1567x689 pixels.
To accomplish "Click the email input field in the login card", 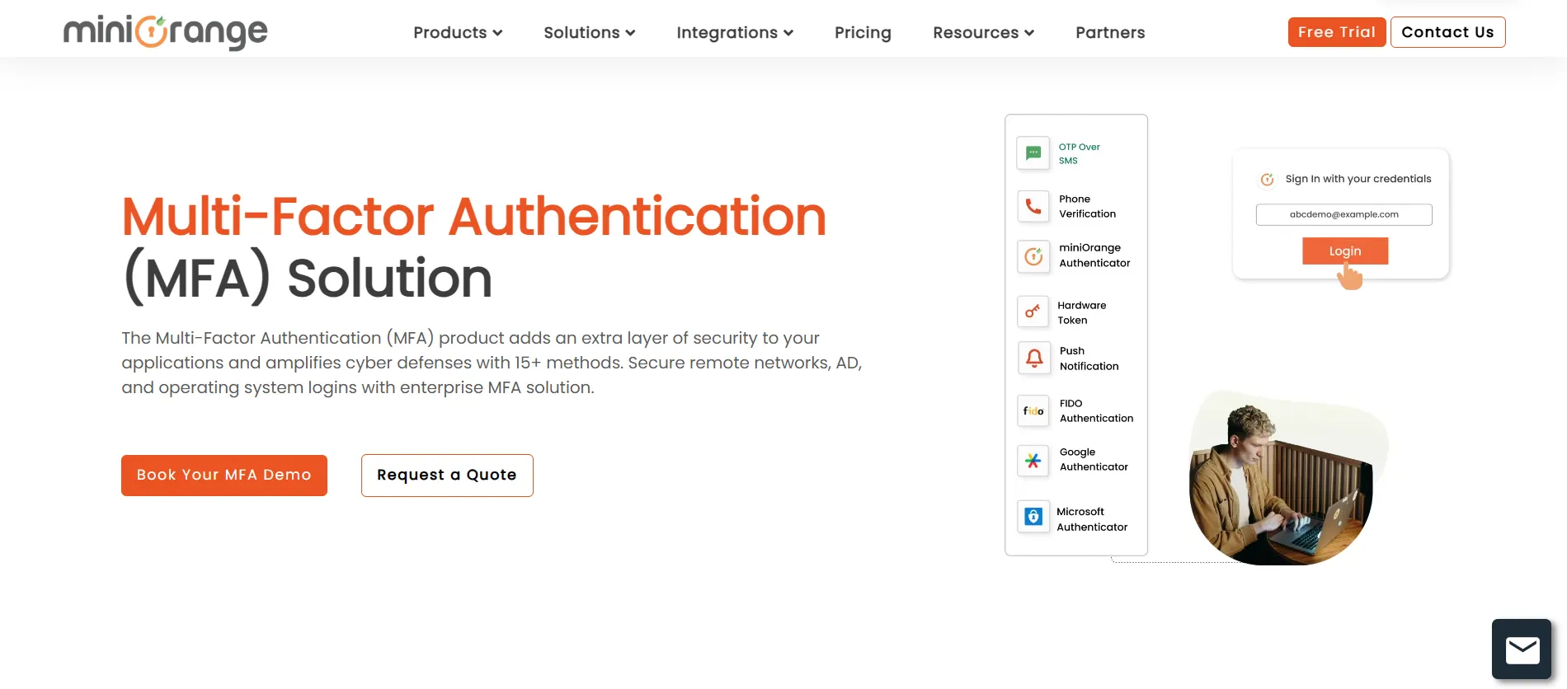I will point(1344,214).
